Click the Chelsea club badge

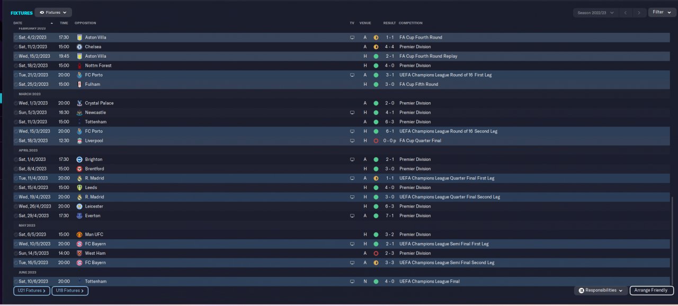(x=79, y=47)
